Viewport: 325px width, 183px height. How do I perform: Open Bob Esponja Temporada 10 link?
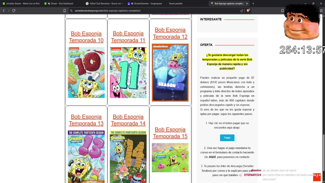click(x=86, y=37)
